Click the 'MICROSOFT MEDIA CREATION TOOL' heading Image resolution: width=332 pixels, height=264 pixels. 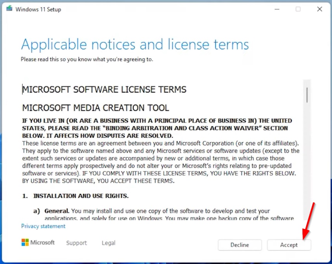pyautogui.click(x=96, y=108)
